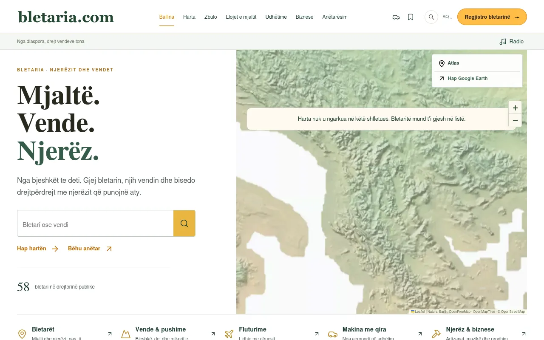
Task: Open the Fluturime card arrow
Action: (317, 334)
